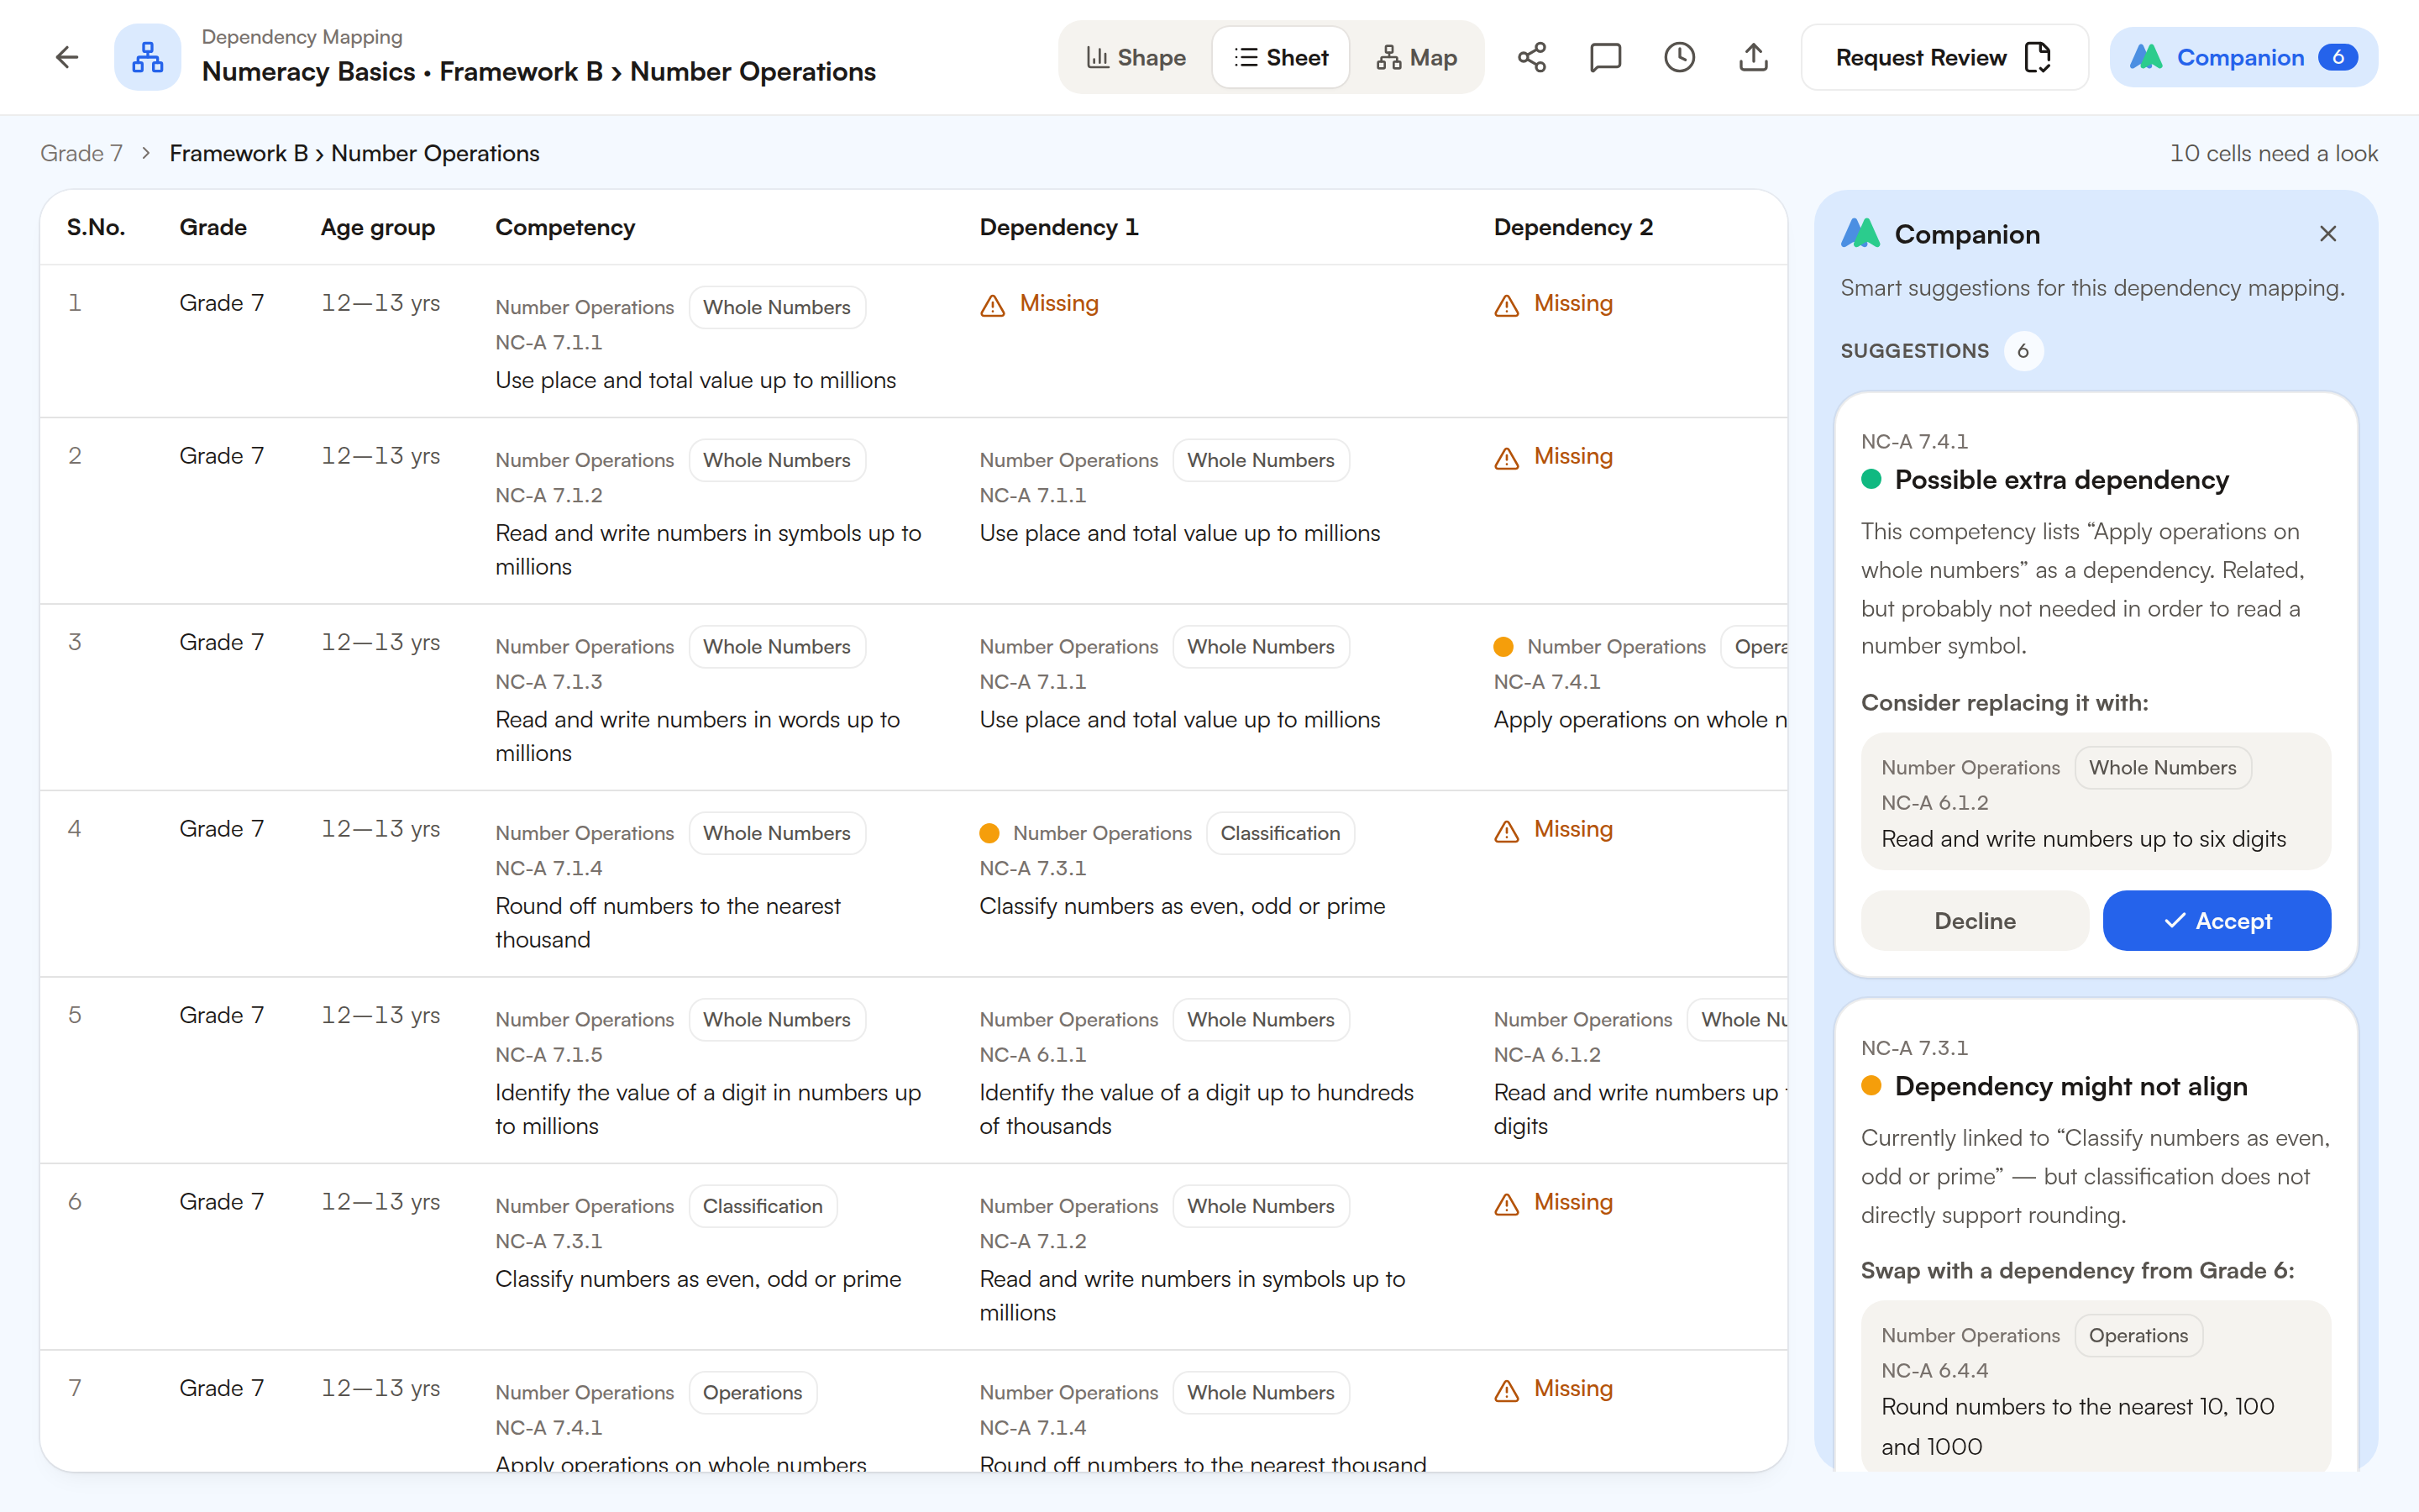This screenshot has width=2419, height=1512.
Task: Click suggestions count badge 6
Action: 2023,351
